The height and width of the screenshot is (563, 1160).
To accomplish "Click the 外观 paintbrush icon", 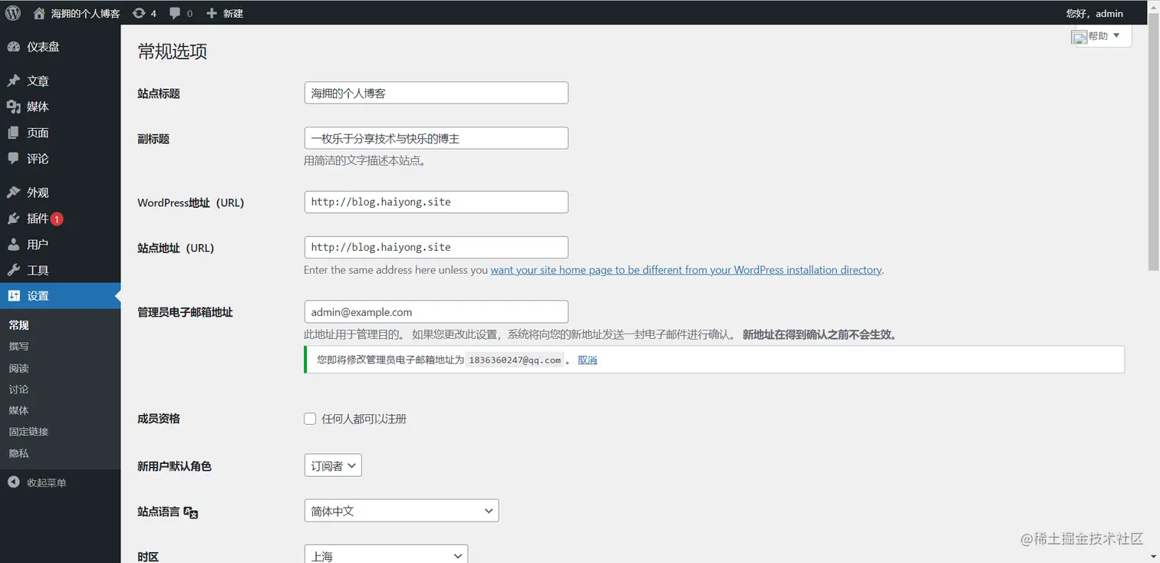I will (13, 193).
